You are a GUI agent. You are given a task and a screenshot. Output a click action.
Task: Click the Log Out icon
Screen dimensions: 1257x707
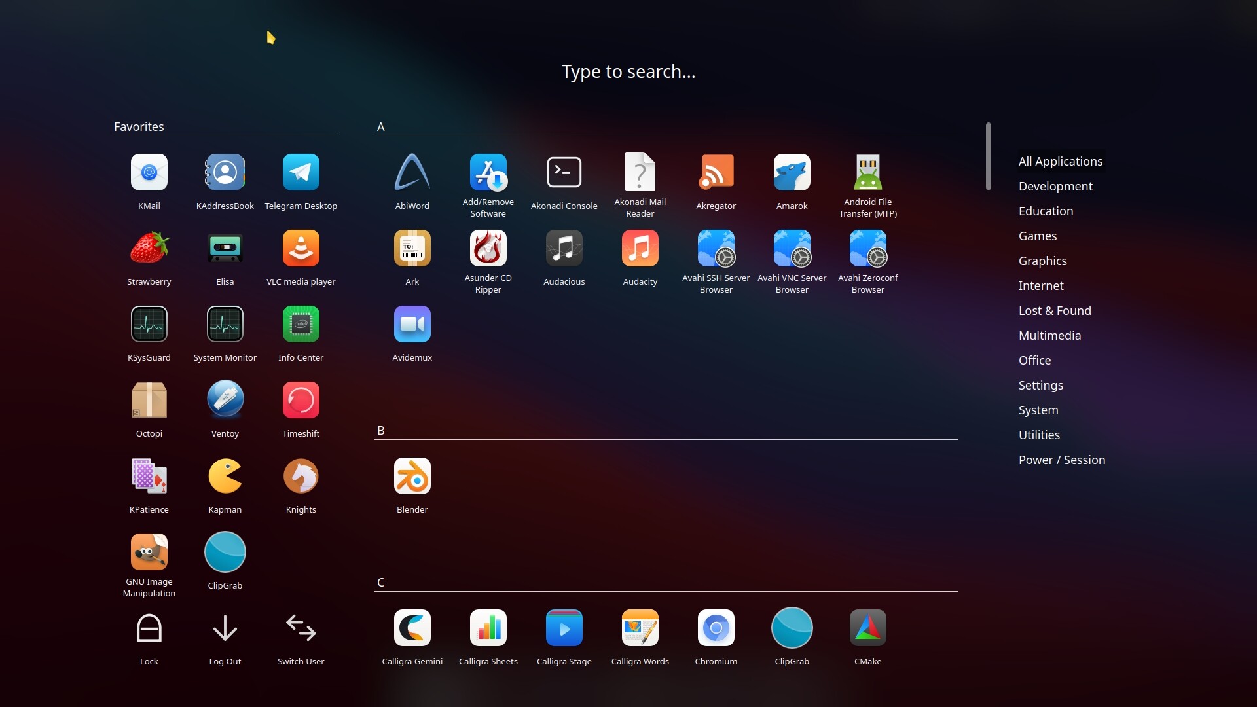225,628
